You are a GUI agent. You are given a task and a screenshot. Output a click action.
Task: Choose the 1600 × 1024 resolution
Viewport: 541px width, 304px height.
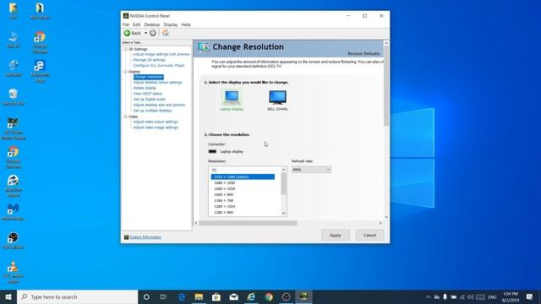(x=225, y=189)
